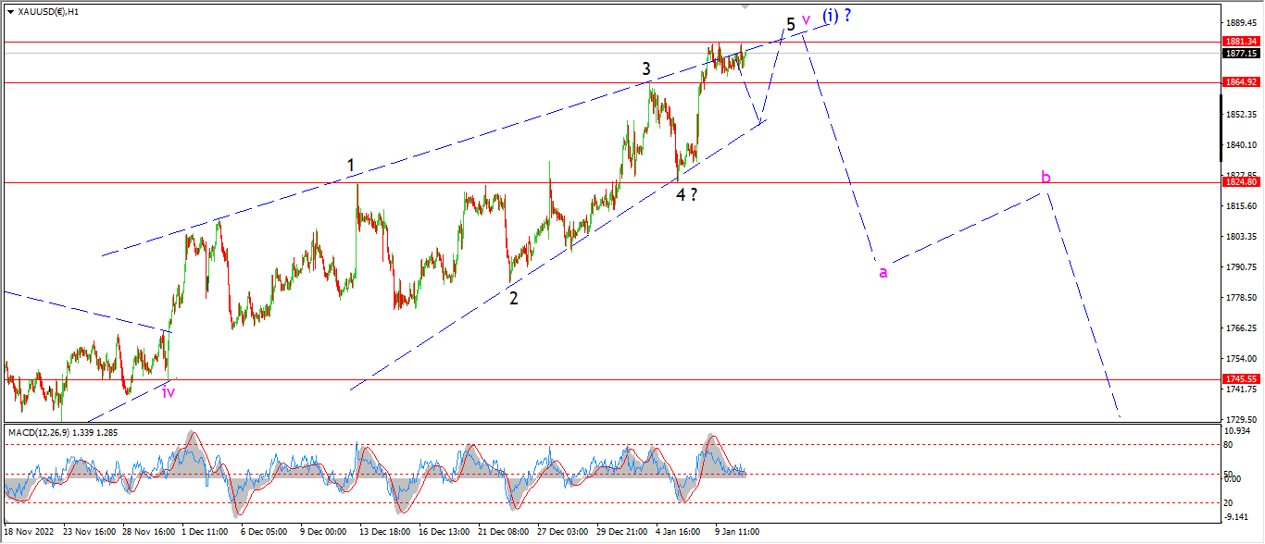Click the black 1877.15 current price tag
This screenshot has height=544, width=1265.
tap(1240, 53)
